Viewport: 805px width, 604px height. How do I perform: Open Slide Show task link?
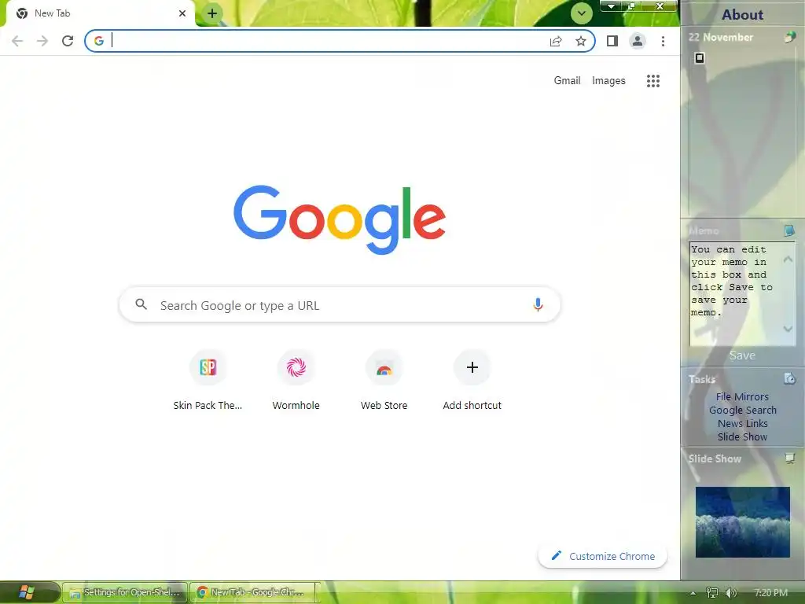742,436
